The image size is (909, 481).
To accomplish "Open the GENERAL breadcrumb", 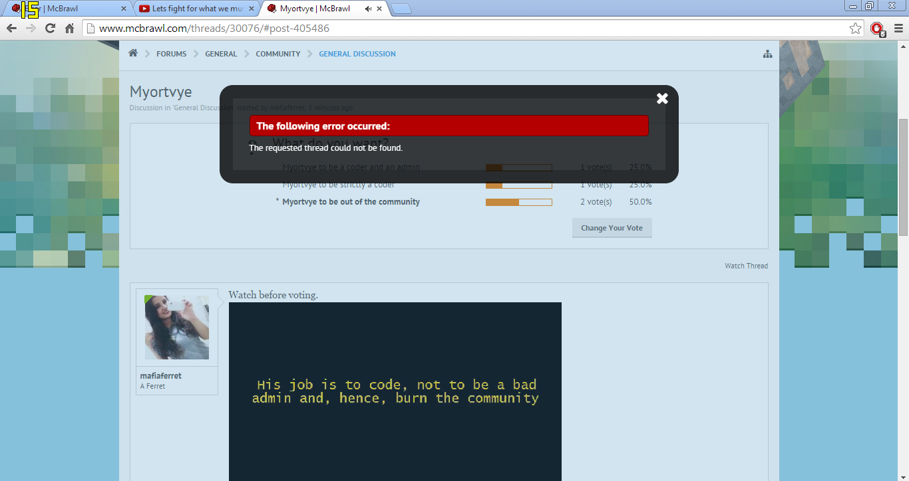I will 221,54.
